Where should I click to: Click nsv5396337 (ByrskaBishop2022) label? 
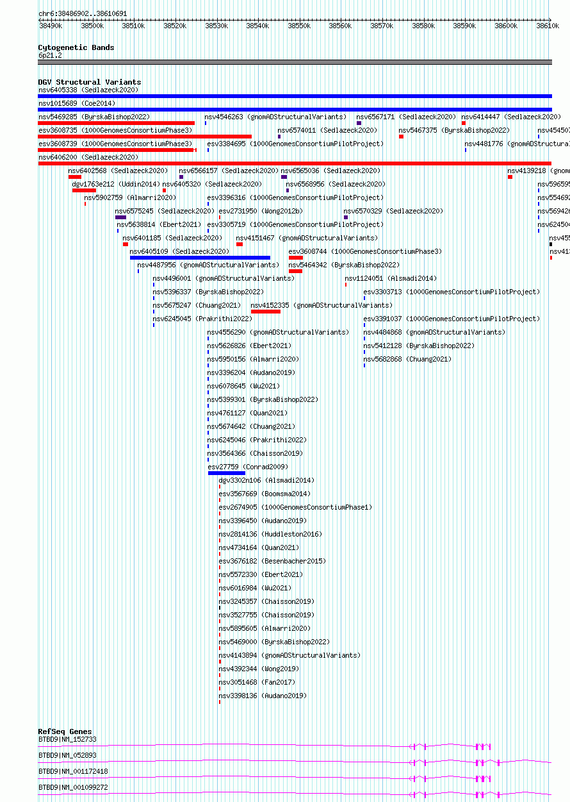pos(208,292)
